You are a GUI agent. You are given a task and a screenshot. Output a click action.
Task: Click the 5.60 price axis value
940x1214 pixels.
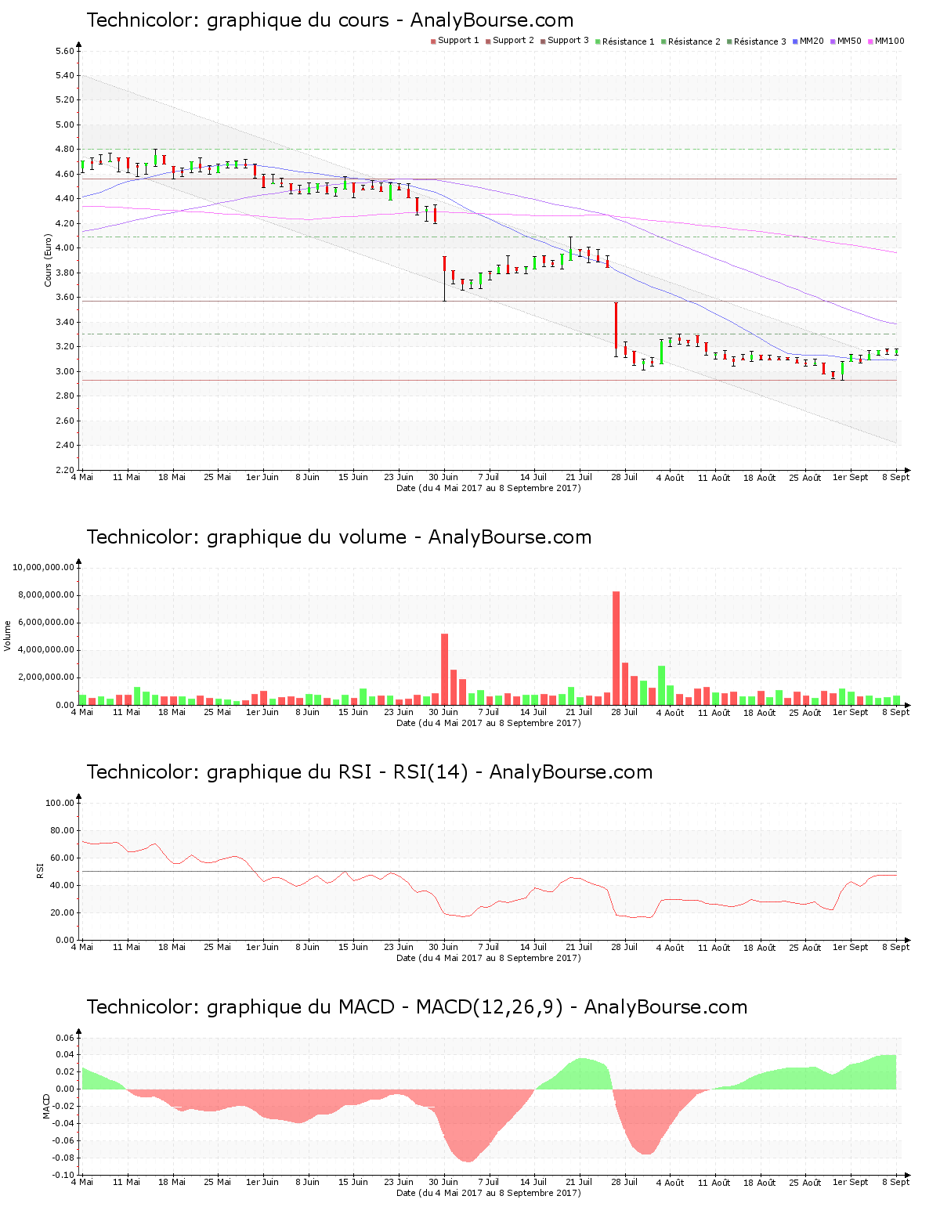65,51
